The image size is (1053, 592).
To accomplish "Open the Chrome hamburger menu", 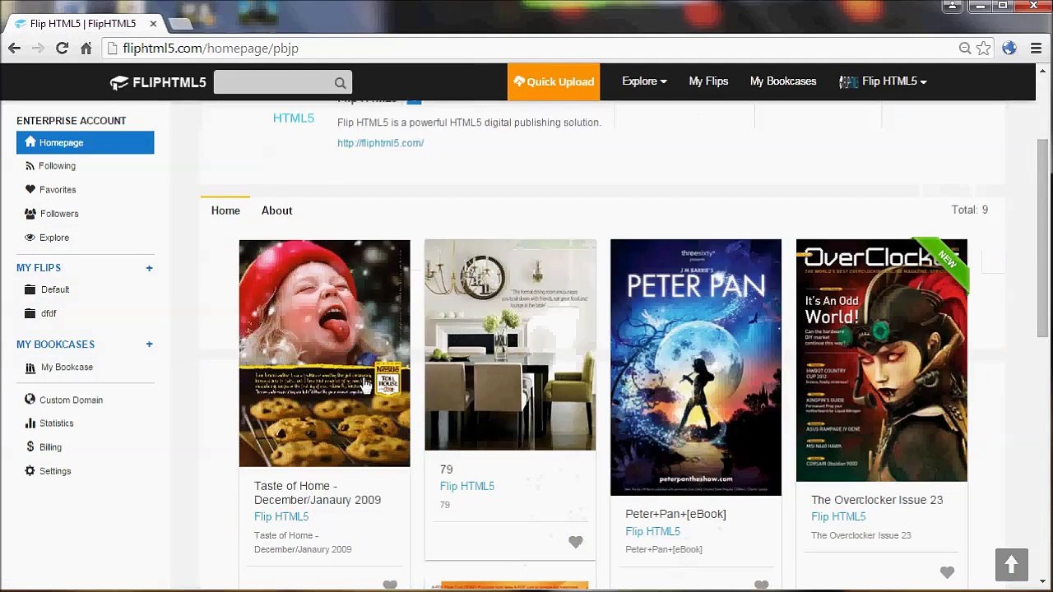I will (1036, 49).
